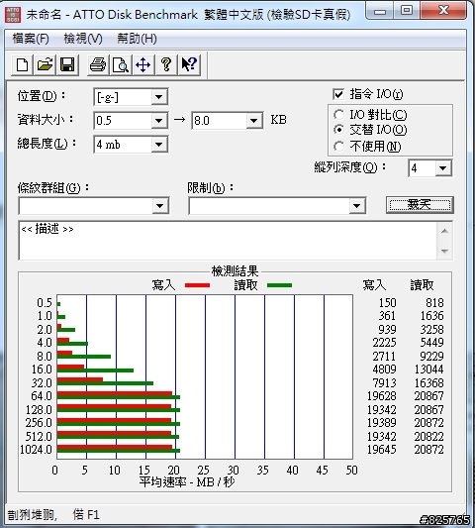Click the 1024.0 row green read bar
The image size is (475, 528).
tap(119, 451)
